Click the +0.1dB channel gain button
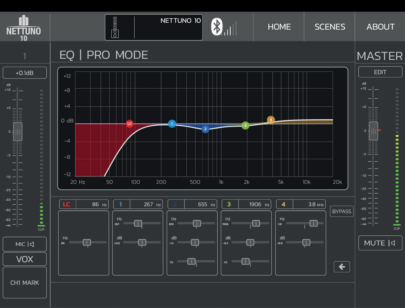 [25, 73]
